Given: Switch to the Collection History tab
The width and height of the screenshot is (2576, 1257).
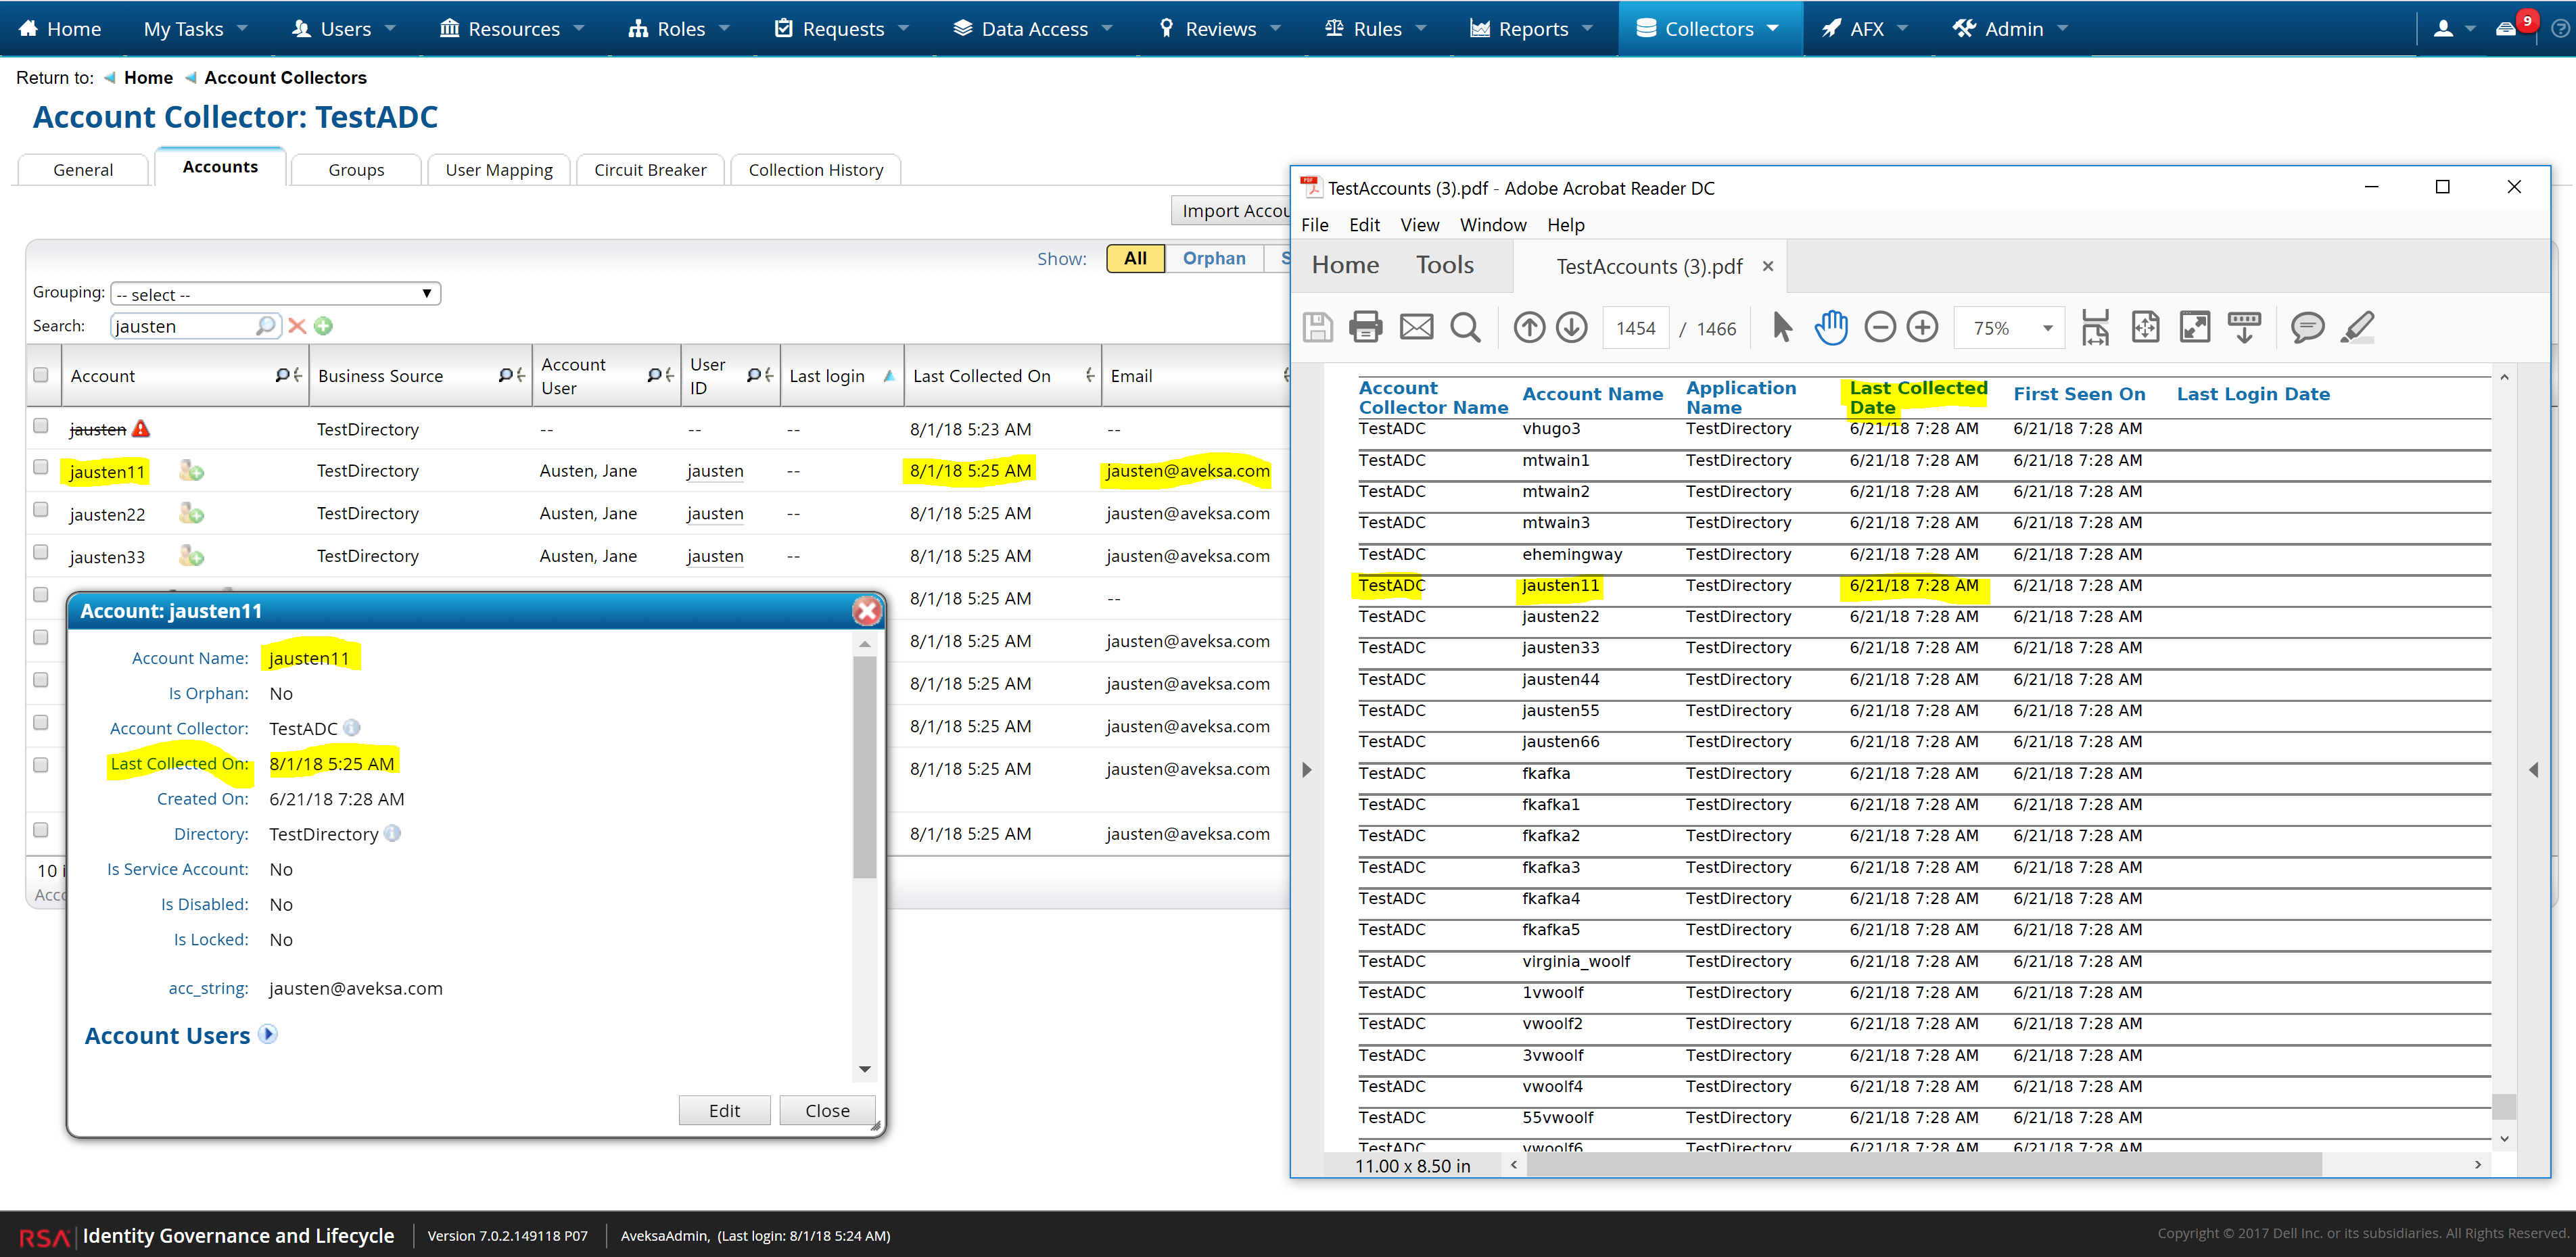Looking at the screenshot, I should [x=815, y=170].
